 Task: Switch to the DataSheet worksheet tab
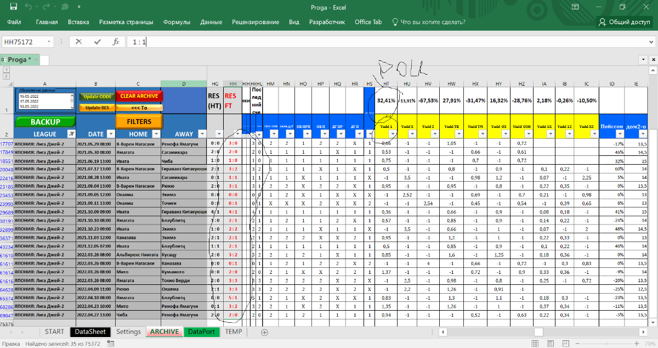click(x=90, y=332)
